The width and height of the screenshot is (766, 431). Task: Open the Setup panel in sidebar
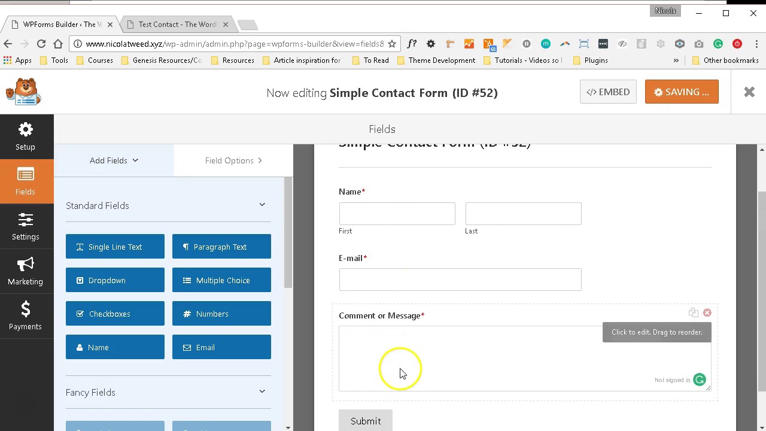[25, 136]
